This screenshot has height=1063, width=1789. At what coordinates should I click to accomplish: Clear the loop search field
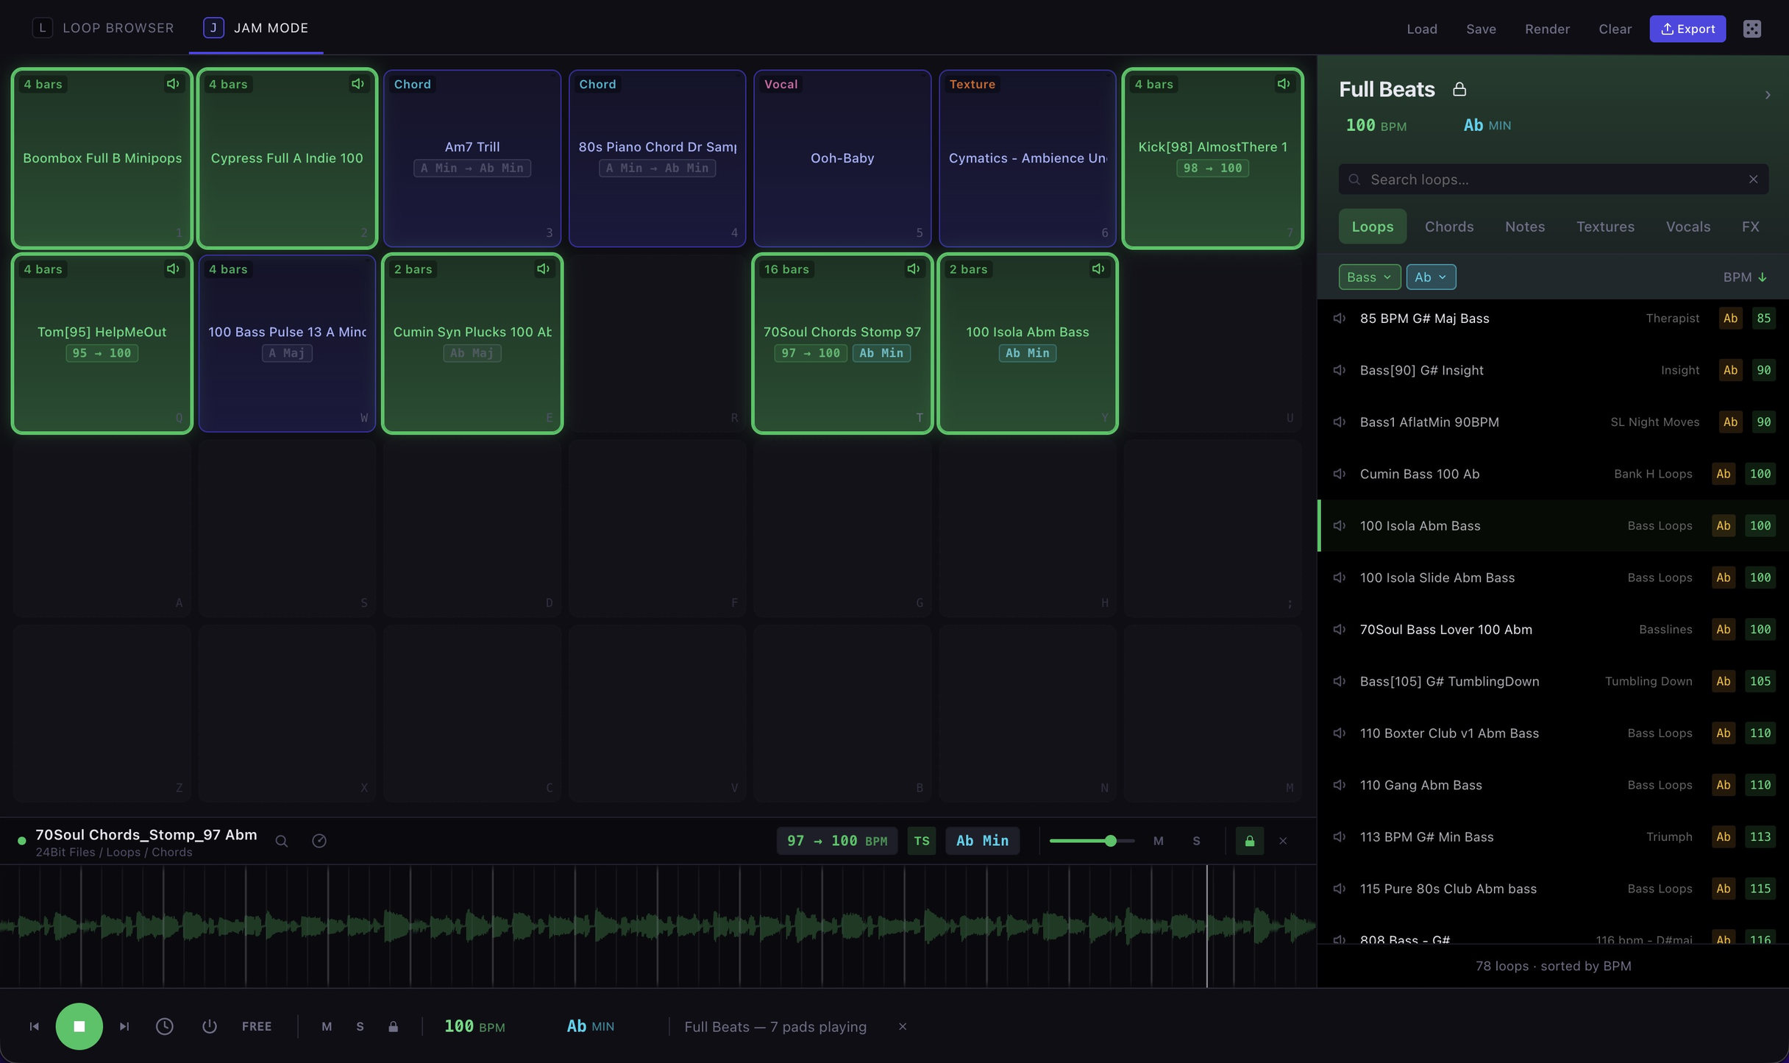1753,179
